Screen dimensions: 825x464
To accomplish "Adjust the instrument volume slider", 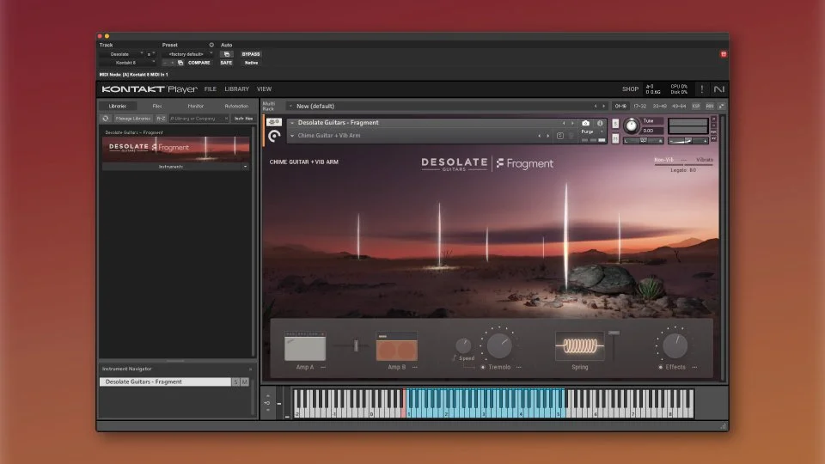I will coord(687,141).
